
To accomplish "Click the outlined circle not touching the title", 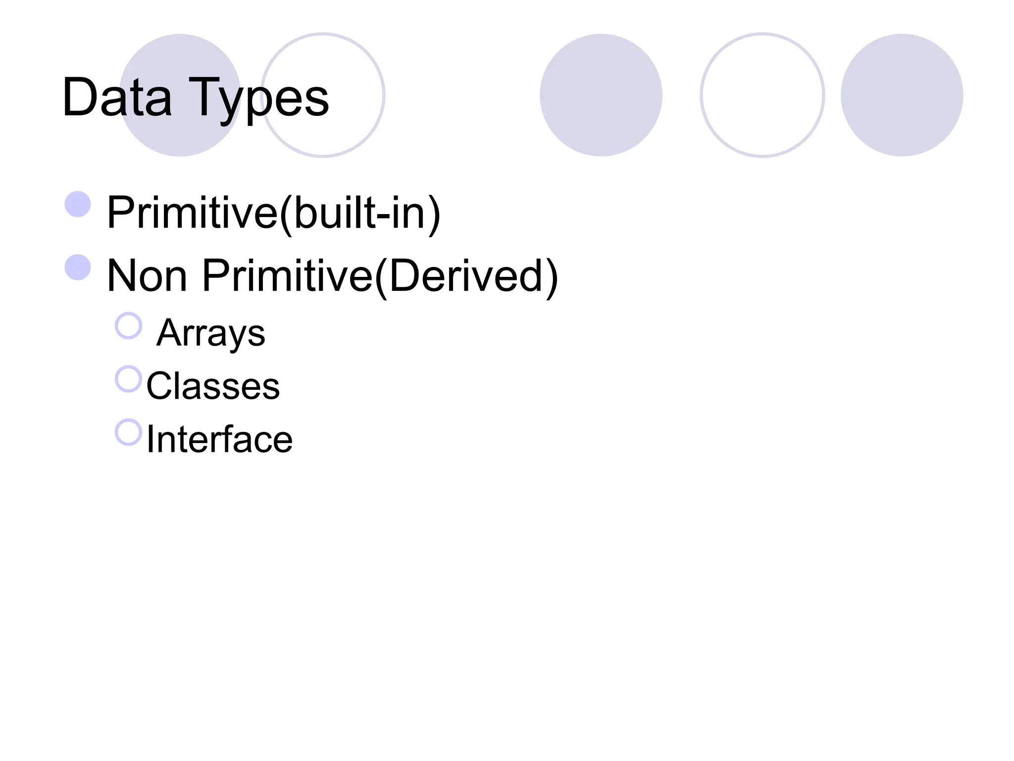I will 762,95.
